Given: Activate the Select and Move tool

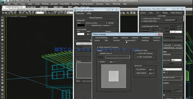Looking at the screenshot, I should click(x=59, y=13).
